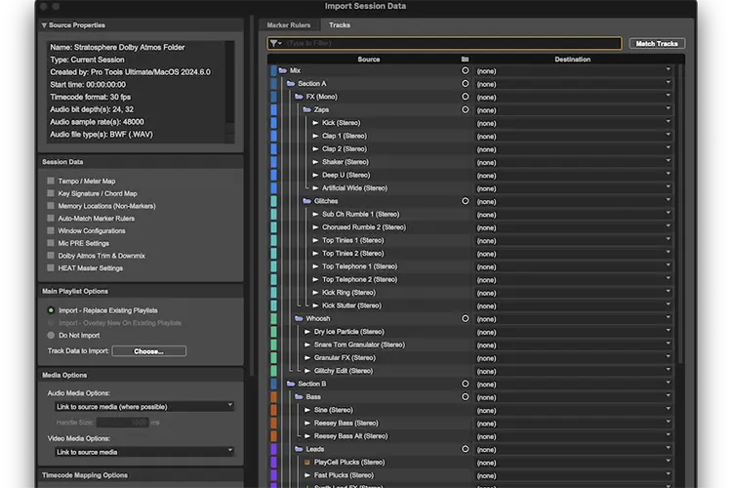Open destination dropdown for Fast Plucks (Stereo)
732x488 pixels.
click(574, 476)
